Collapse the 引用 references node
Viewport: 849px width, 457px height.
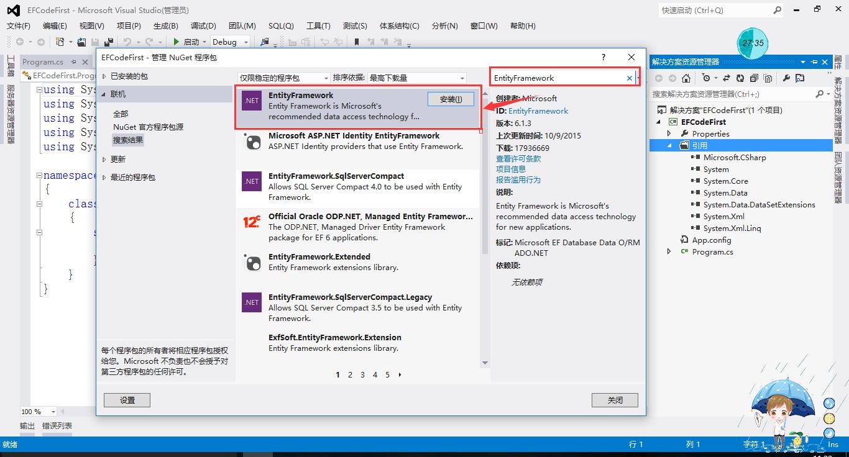(669, 145)
